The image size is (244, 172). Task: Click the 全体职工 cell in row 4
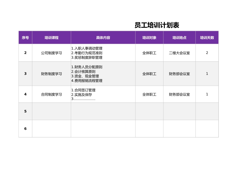(x=149, y=94)
